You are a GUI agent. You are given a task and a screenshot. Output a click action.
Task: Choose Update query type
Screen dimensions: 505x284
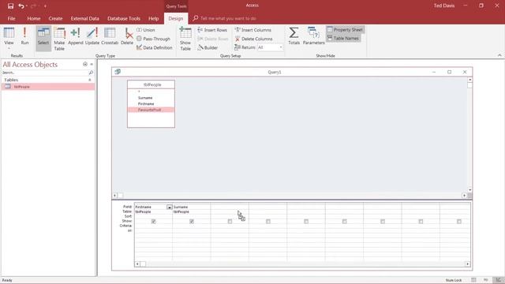tap(92, 36)
